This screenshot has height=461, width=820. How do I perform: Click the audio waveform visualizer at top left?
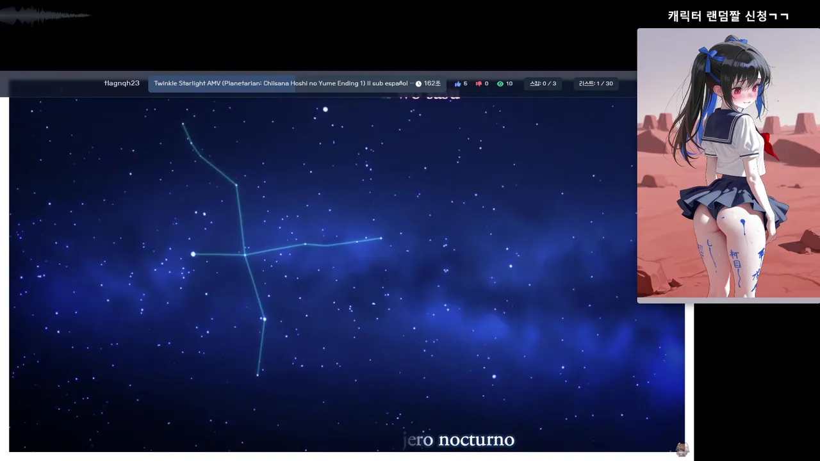point(45,15)
